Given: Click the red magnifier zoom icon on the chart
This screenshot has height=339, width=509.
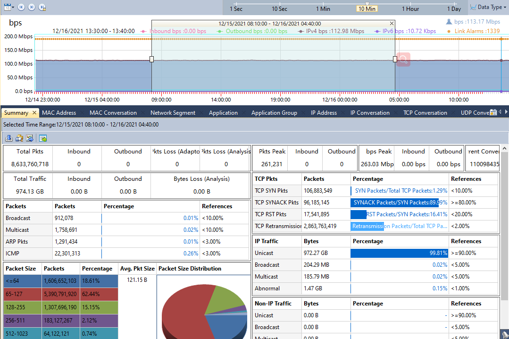Looking at the screenshot, I should (x=403, y=59).
